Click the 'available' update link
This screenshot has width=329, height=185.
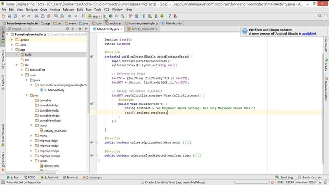tap(308, 34)
